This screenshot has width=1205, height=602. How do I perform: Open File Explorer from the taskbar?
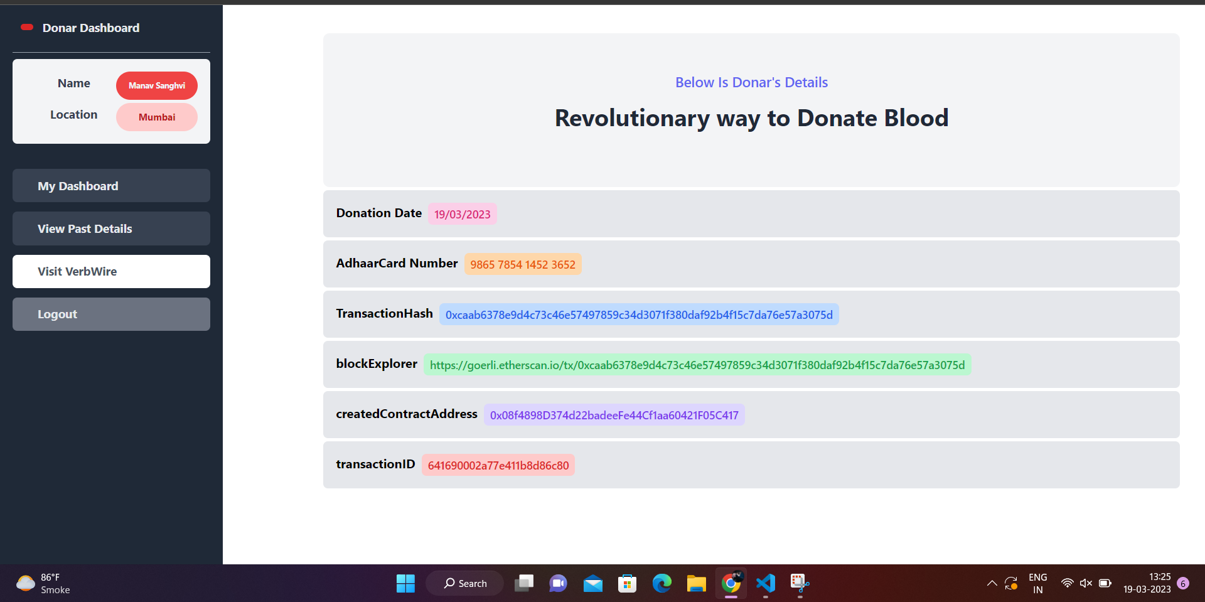(x=696, y=583)
